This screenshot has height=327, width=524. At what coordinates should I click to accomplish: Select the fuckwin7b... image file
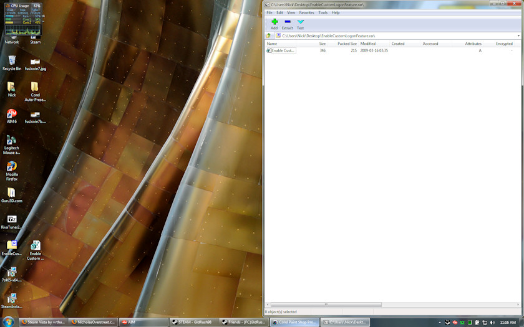pyautogui.click(x=36, y=118)
